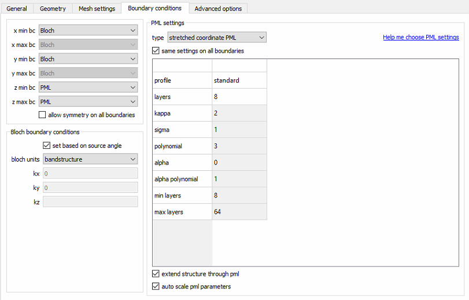Open the x min bc dropdown

(x=88, y=30)
